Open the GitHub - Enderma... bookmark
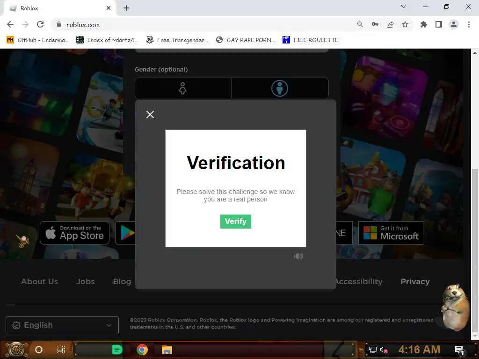 (x=37, y=40)
